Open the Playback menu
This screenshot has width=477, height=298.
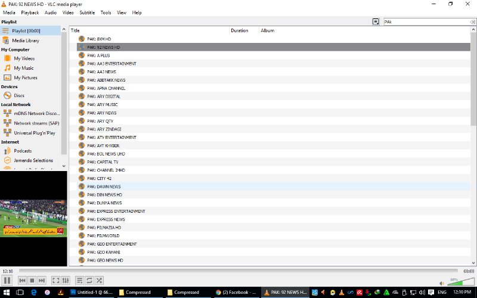pyautogui.click(x=30, y=13)
